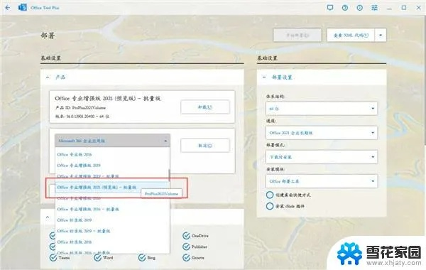This screenshot has height=270, width=426.
Task: Collapse the 部署设置 section chevron
Action: pyautogui.click(x=264, y=77)
